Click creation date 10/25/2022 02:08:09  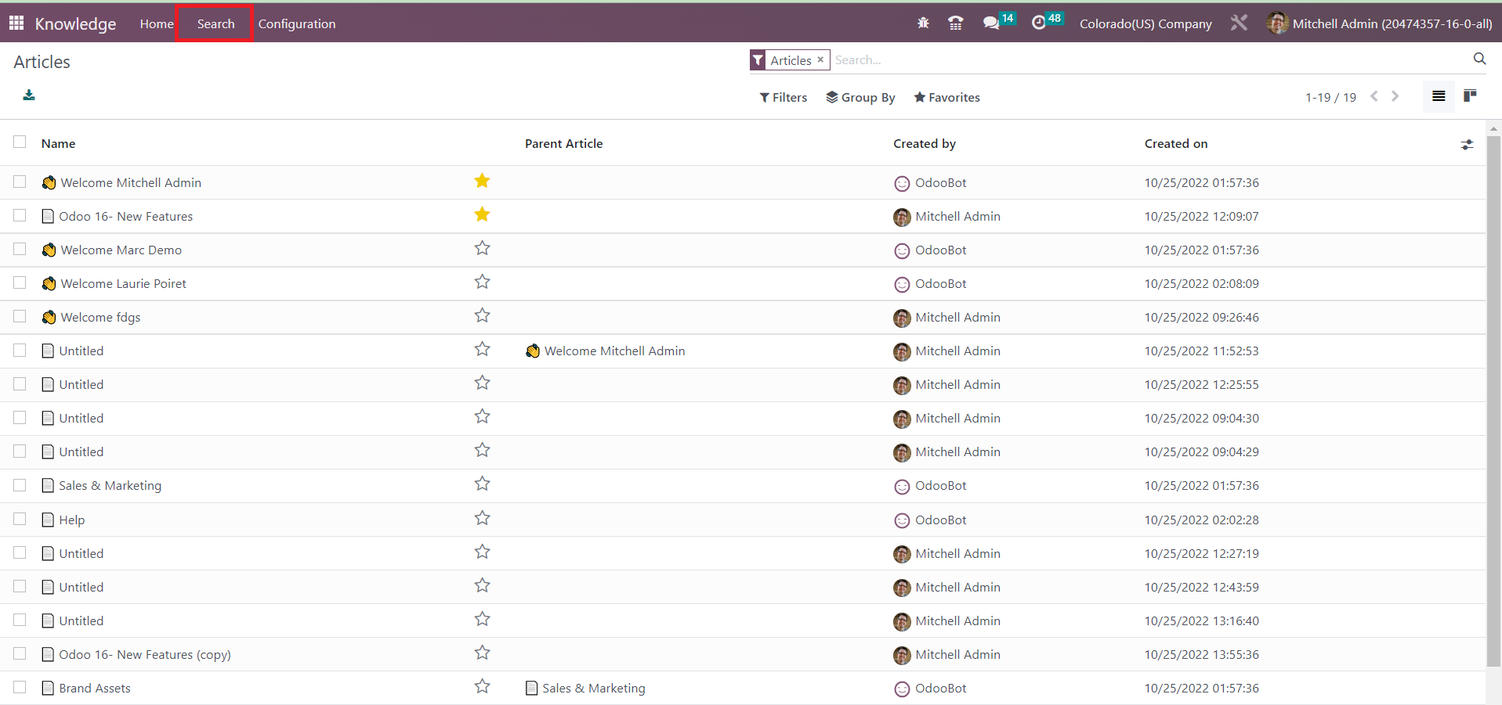pos(1202,283)
